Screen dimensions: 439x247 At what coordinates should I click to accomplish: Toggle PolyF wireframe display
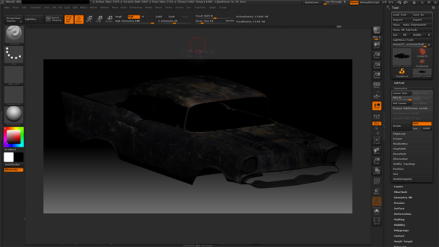(376, 181)
